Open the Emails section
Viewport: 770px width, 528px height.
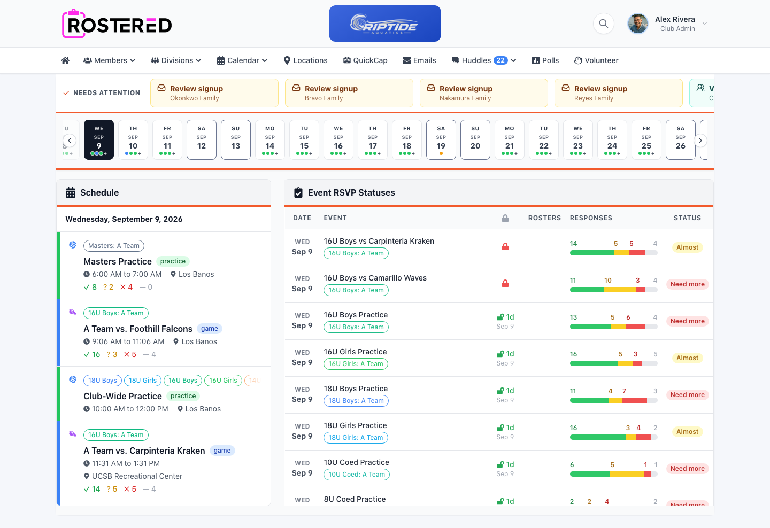coord(419,60)
